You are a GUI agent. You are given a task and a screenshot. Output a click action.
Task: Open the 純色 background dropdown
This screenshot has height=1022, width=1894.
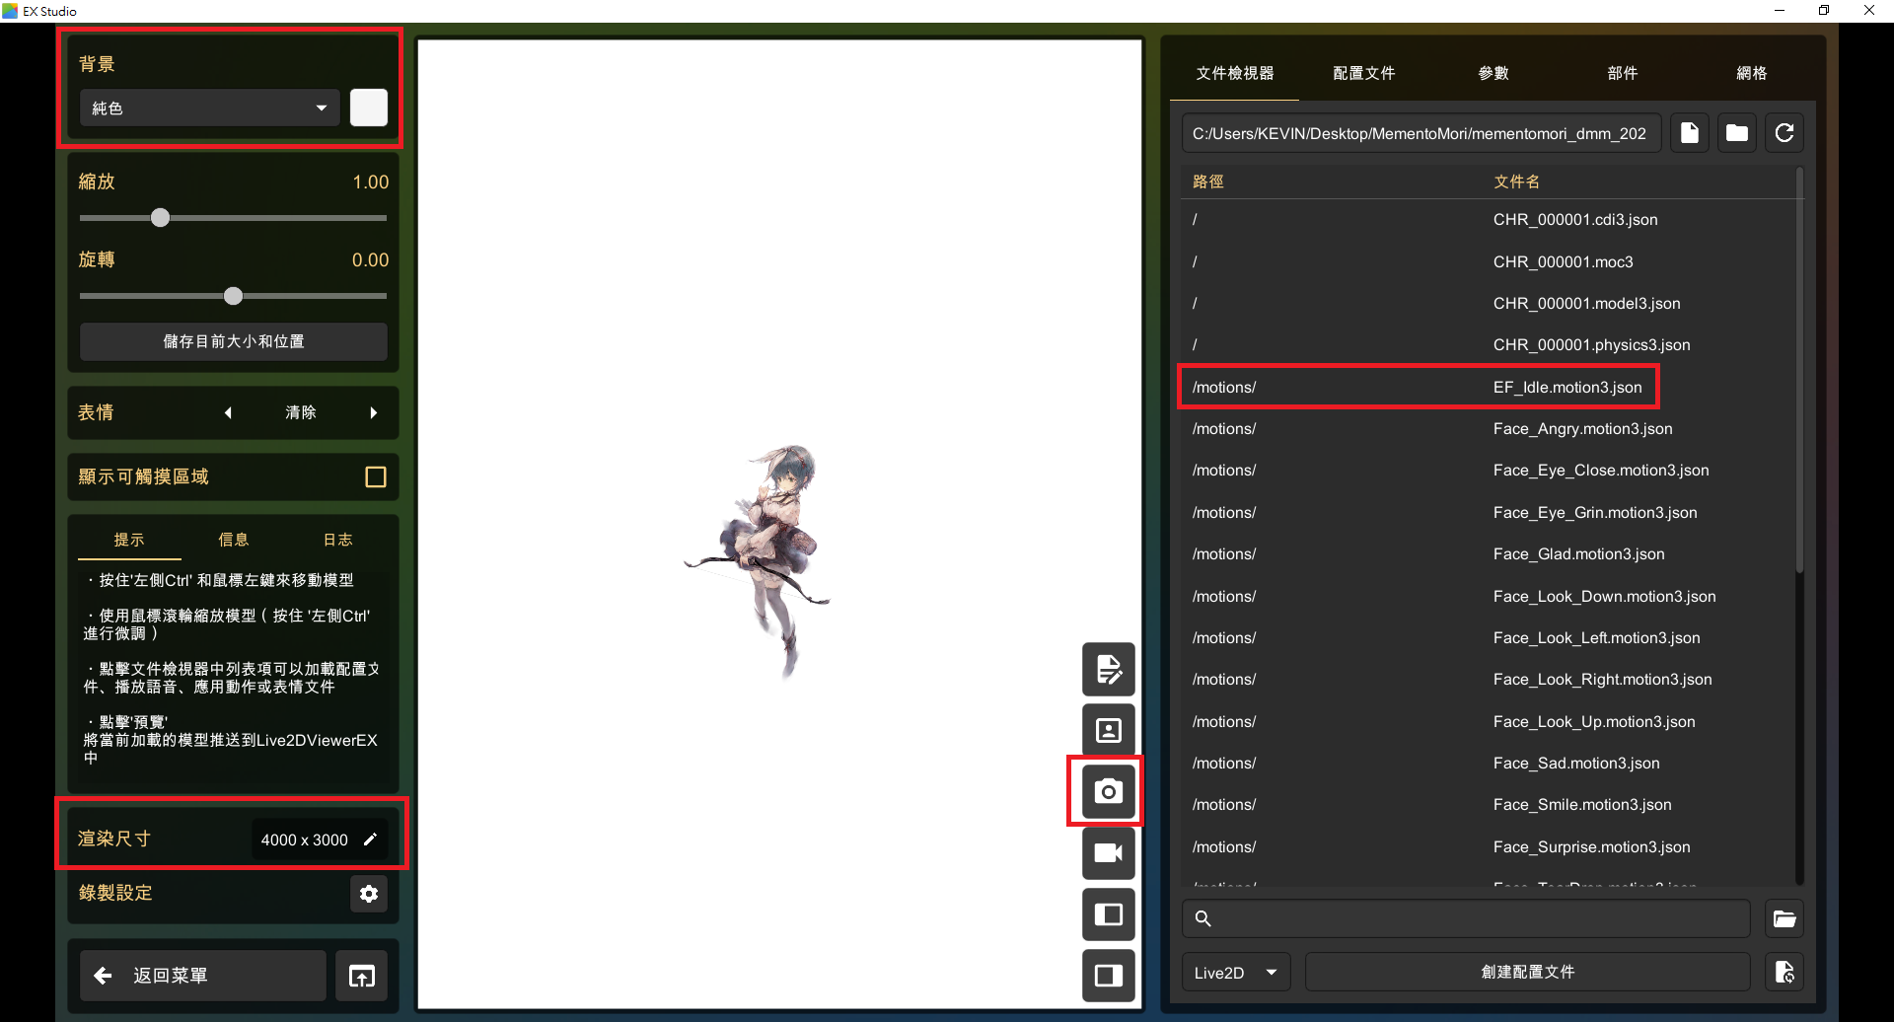click(209, 109)
